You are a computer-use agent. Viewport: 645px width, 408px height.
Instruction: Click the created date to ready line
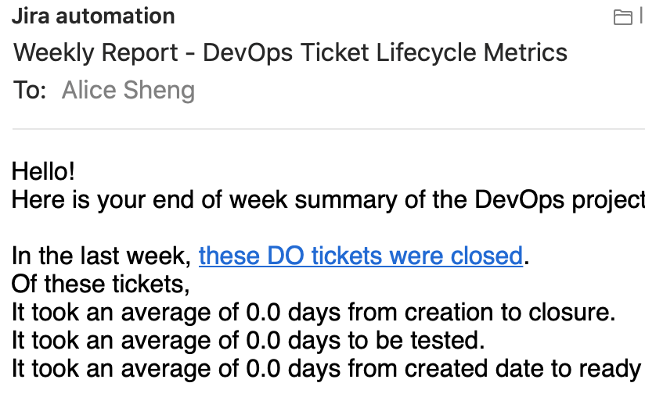(x=328, y=368)
